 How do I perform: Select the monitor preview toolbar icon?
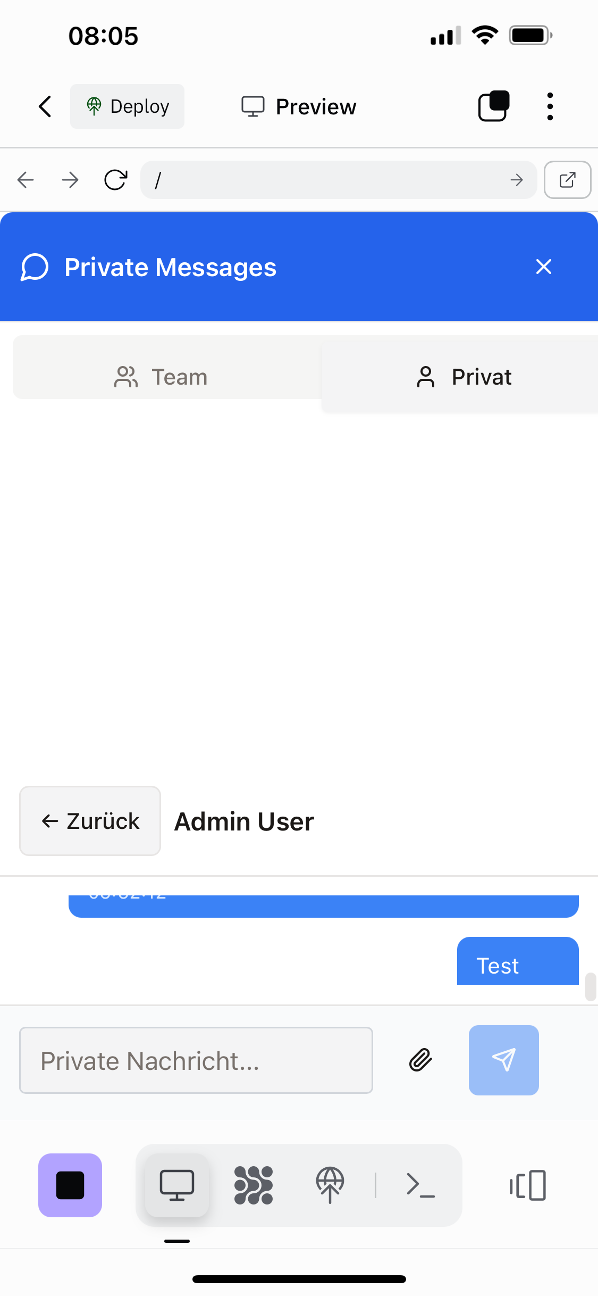coord(177,1185)
